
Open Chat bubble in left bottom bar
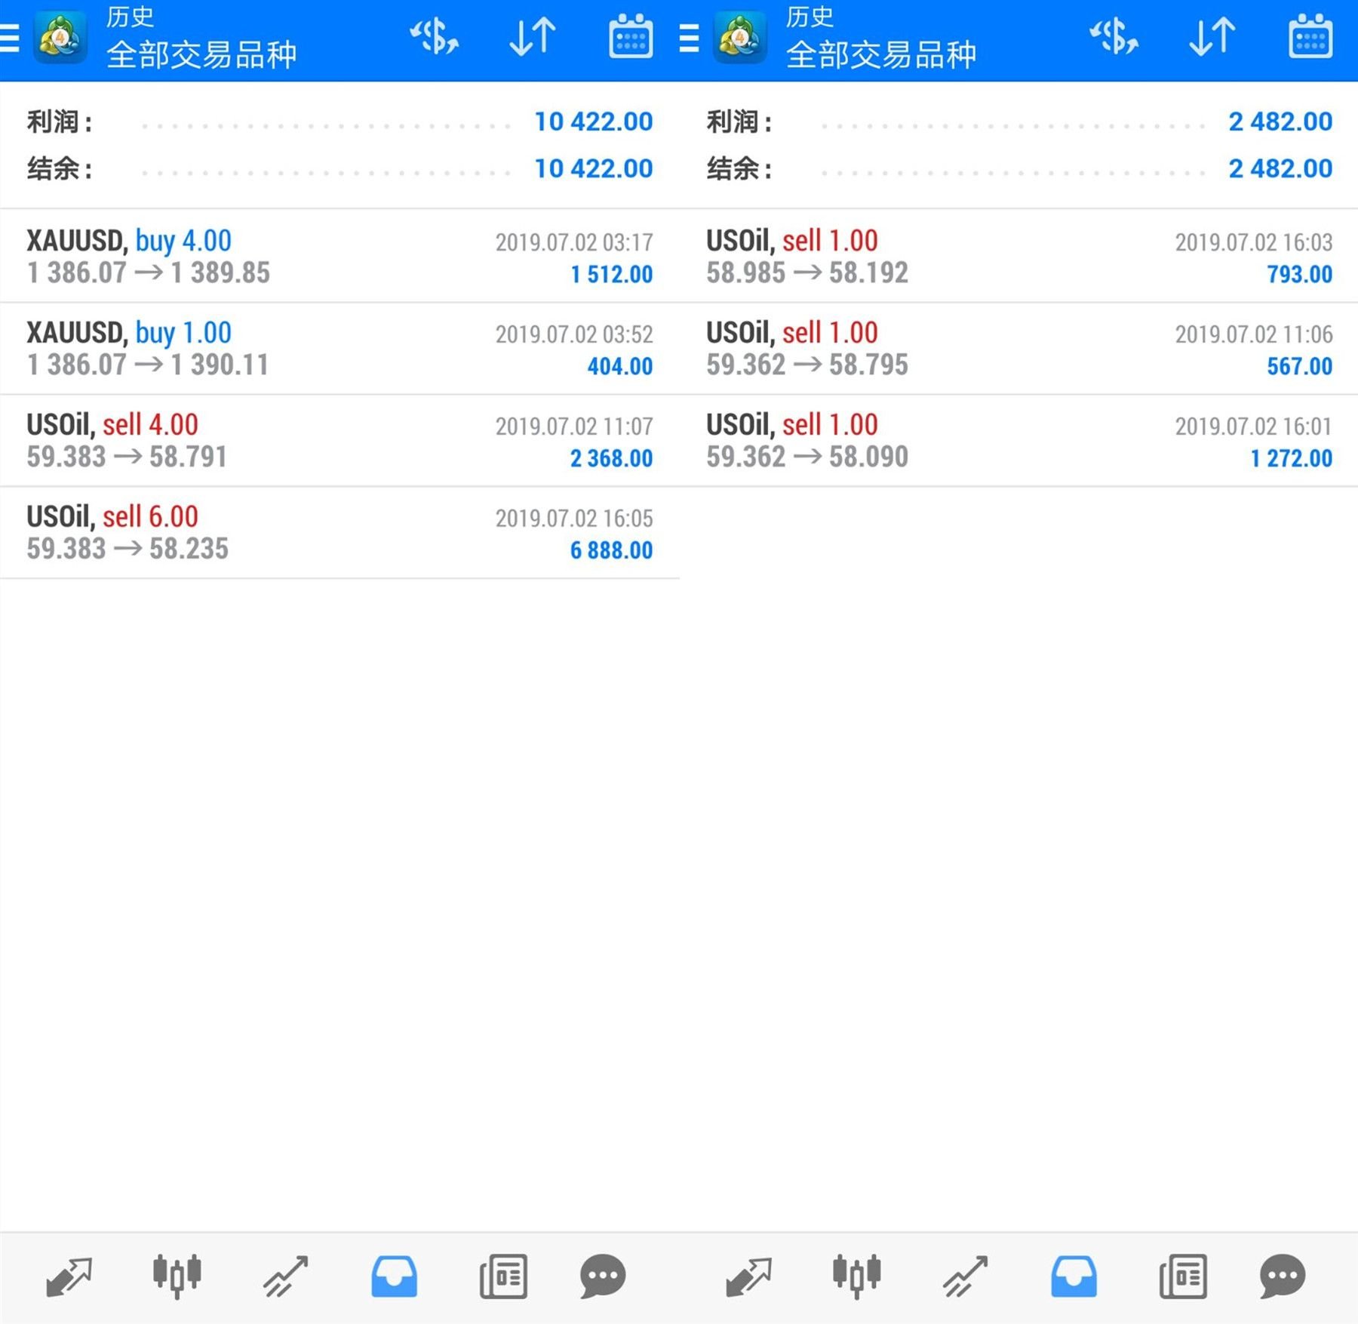coord(603,1276)
